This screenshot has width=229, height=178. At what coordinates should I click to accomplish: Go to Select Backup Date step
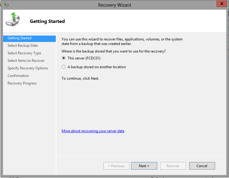click(23, 46)
